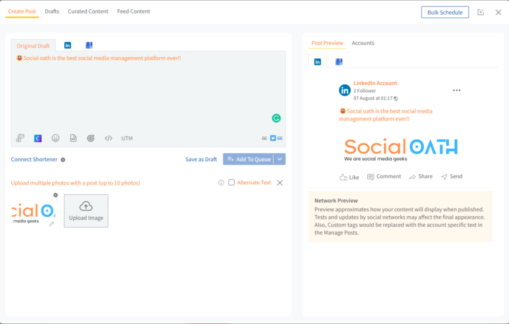The height and width of the screenshot is (324, 509).
Task: Click the '2 Follower' text
Action: click(x=365, y=91)
